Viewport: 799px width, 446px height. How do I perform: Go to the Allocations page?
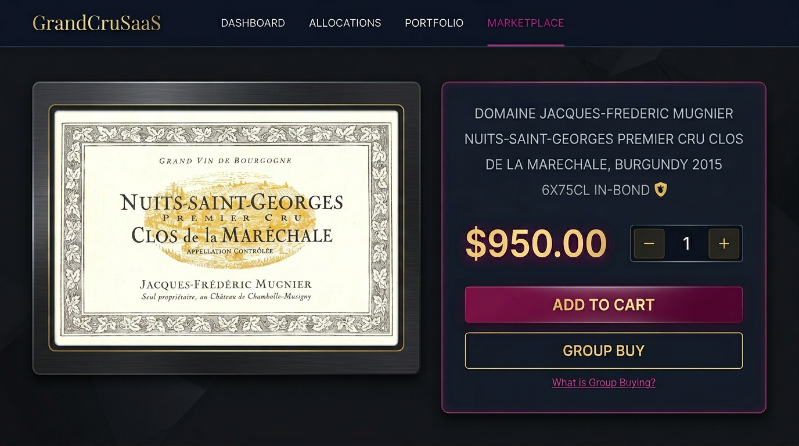point(345,23)
